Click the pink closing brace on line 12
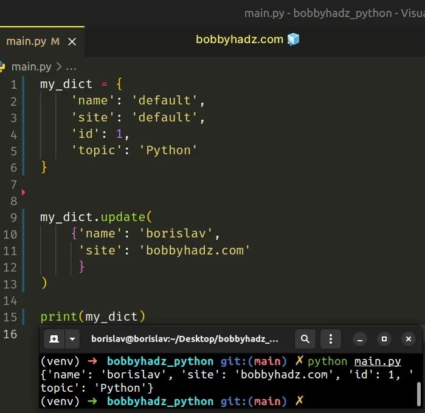Image resolution: width=425 pixels, height=413 pixels. pos(81,267)
